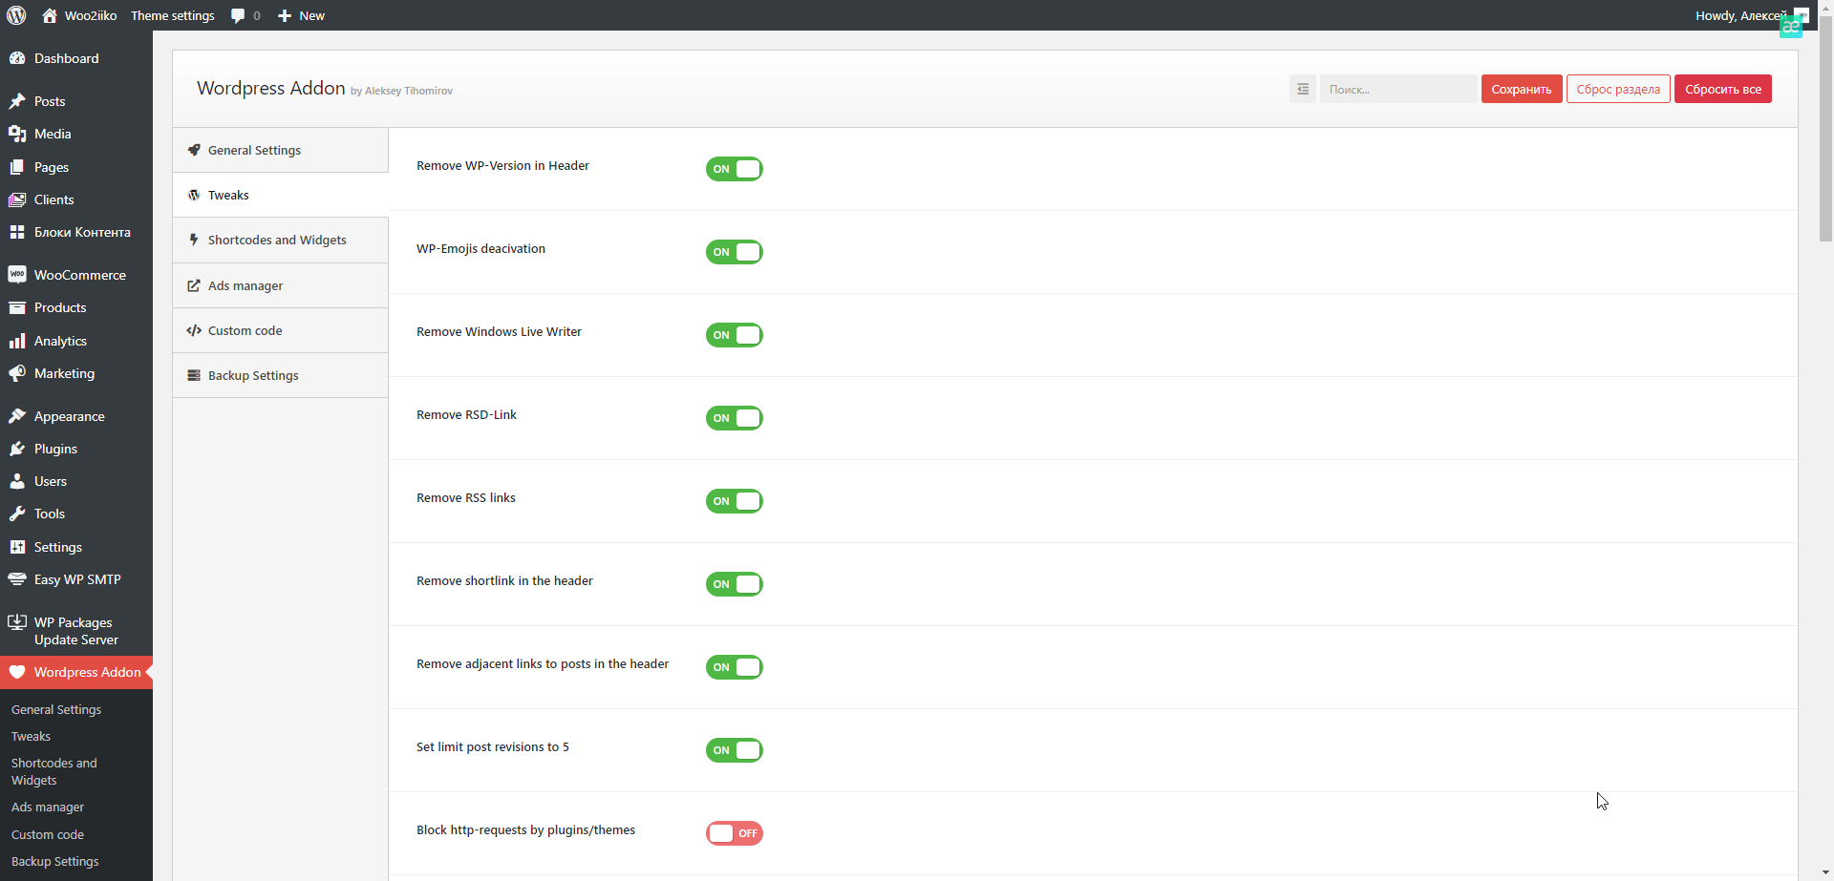This screenshot has width=1834, height=881.
Task: Click the Поиск search input field
Action: pos(1397,89)
